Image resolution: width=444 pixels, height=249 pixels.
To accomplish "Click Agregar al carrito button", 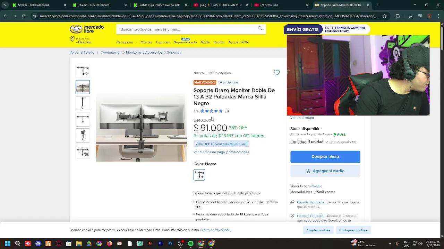I will tap(325, 171).
